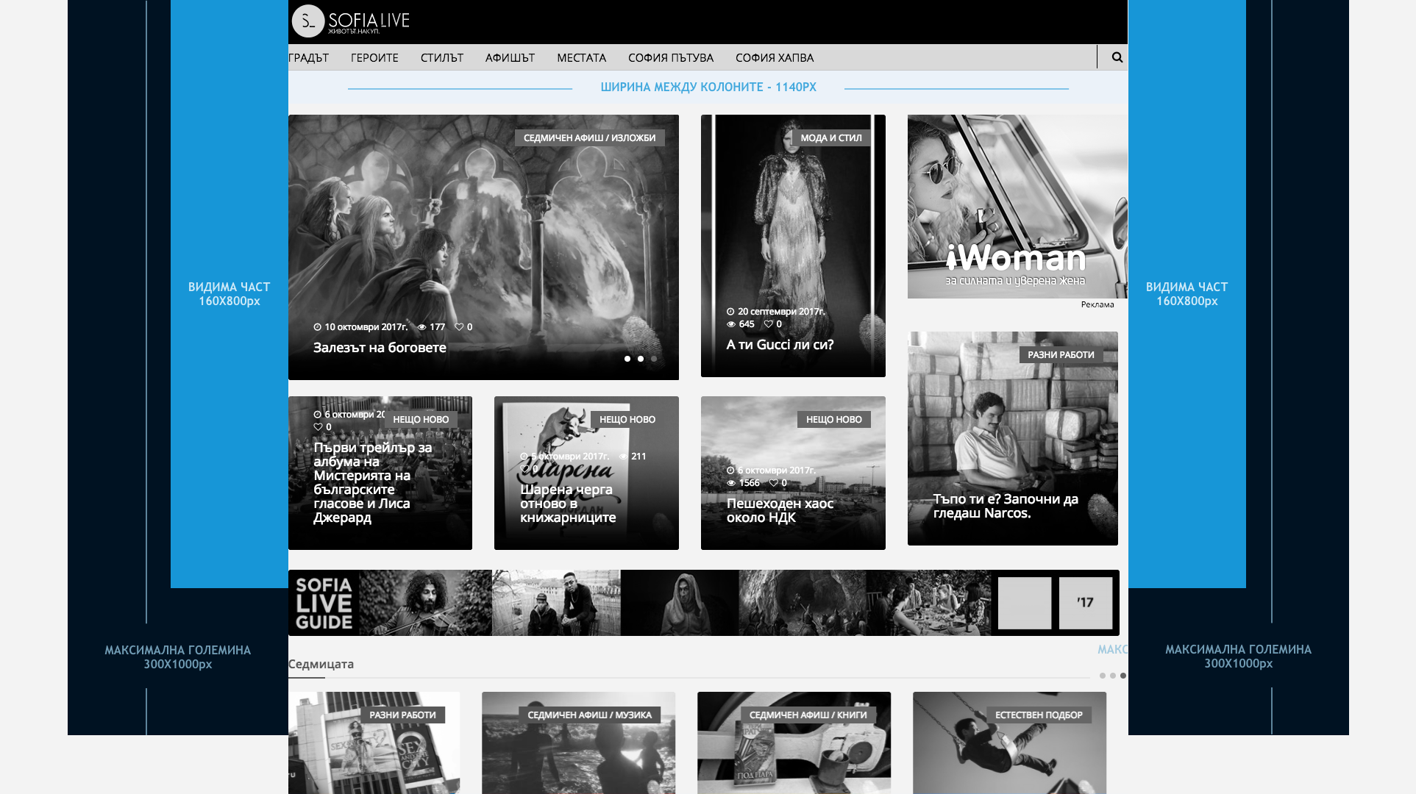
Task: Click the search magnifier icon
Action: click(x=1117, y=57)
